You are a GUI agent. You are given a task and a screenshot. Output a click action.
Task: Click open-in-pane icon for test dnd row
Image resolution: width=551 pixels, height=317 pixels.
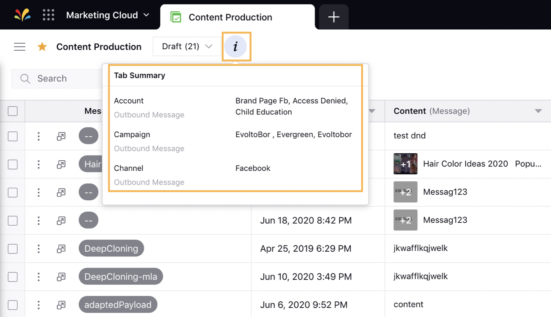61,136
